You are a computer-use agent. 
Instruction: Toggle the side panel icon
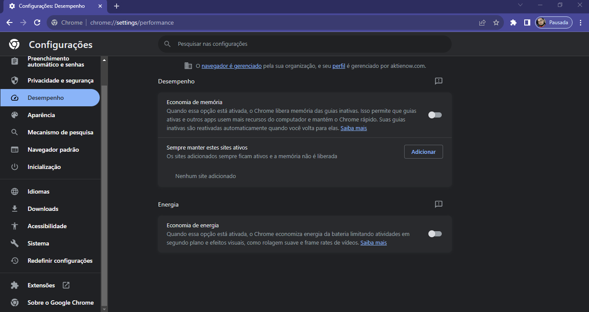pos(527,22)
